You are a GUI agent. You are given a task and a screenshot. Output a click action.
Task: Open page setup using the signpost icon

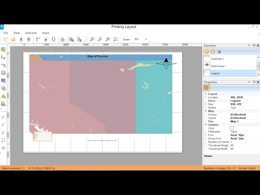(x=38, y=39)
